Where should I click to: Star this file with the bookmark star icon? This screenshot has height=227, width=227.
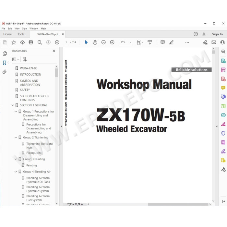click(x=14, y=42)
